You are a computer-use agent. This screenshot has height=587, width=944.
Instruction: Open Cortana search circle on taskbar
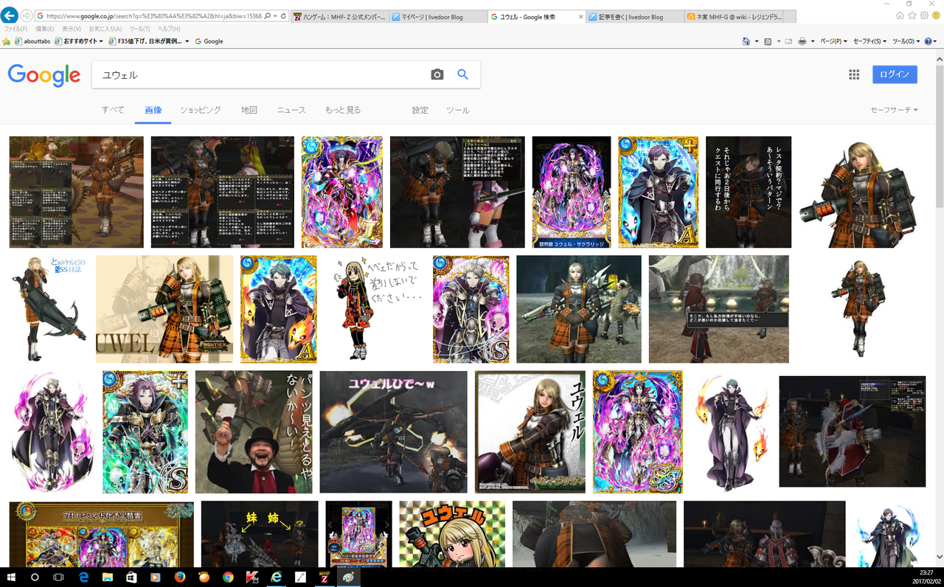[x=35, y=577]
